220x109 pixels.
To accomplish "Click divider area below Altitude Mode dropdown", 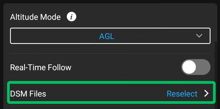I will coord(110,53).
